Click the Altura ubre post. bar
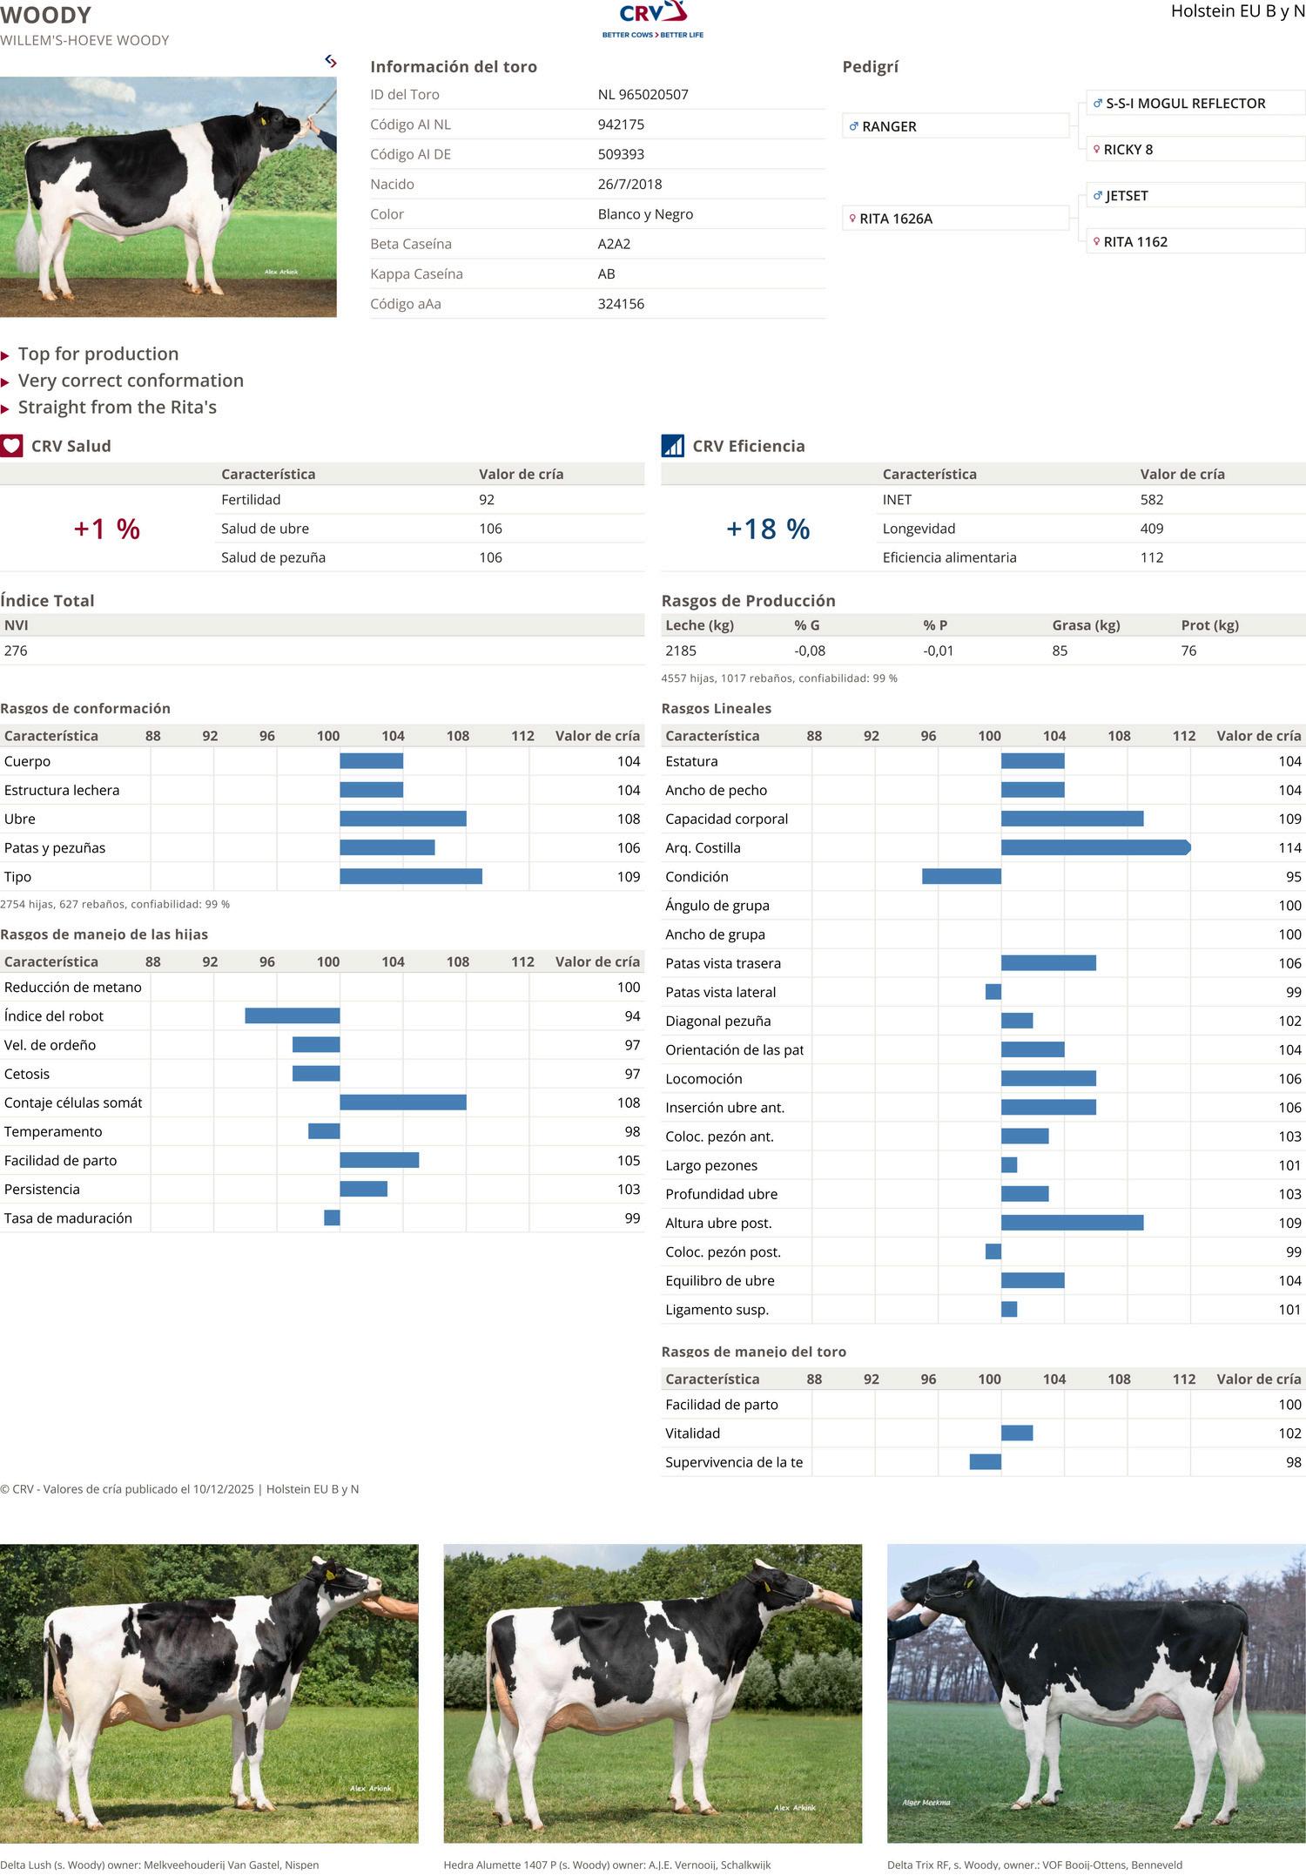The width and height of the screenshot is (1306, 1875). [1073, 1223]
